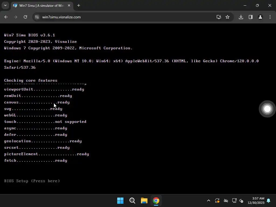This screenshot has height=207, width=276.
Task: Open the Chrome profile icon
Action: pyautogui.click(x=260, y=17)
